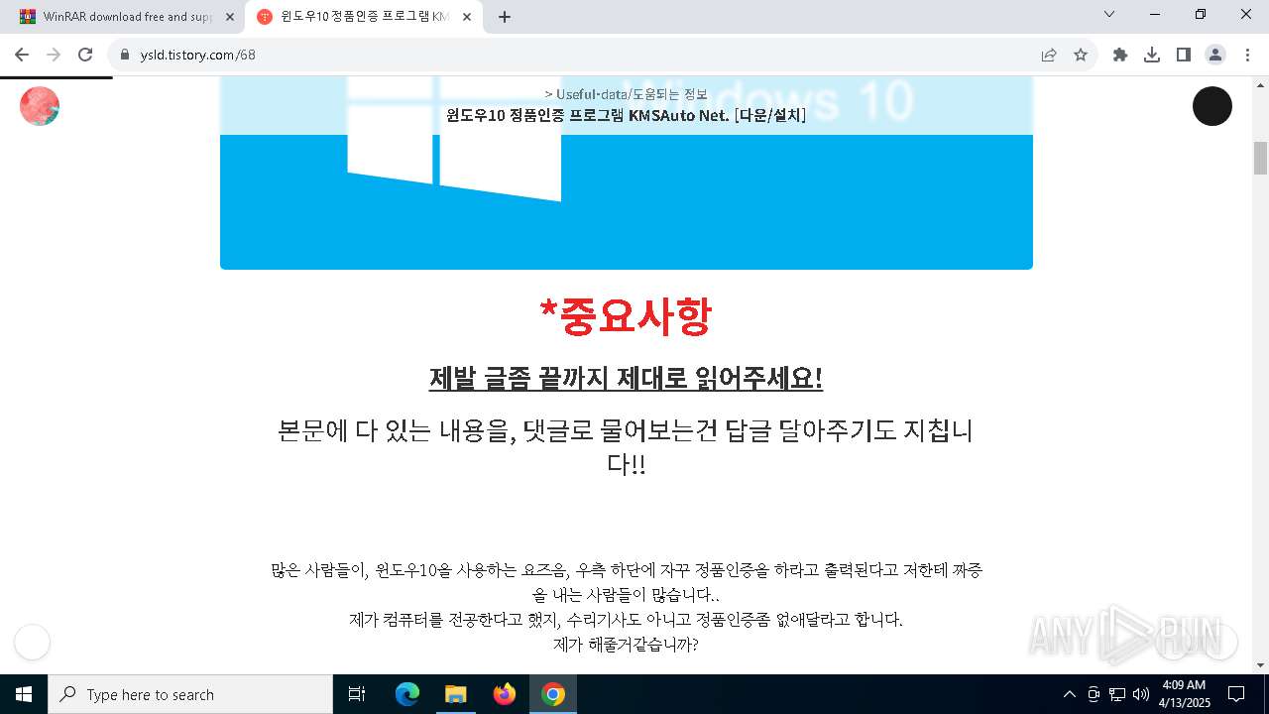The width and height of the screenshot is (1269, 714).
Task: Select the 윈도우10 정품인증 tab
Action: pyautogui.click(x=364, y=17)
